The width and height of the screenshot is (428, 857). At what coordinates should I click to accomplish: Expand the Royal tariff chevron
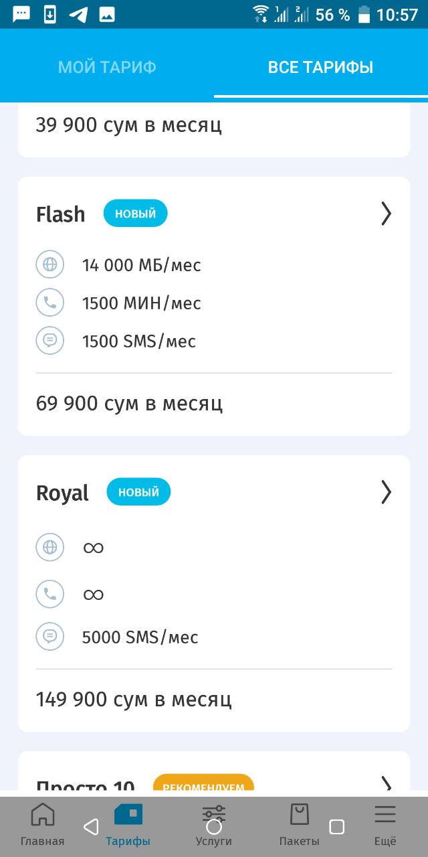(386, 492)
